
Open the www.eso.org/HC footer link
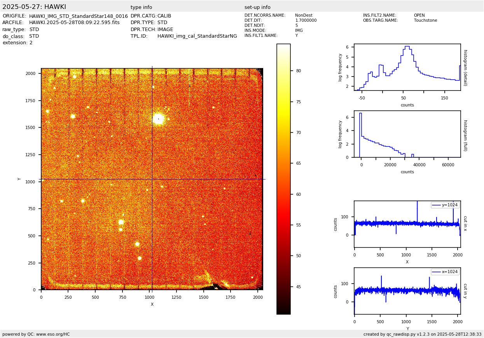(x=50, y=334)
